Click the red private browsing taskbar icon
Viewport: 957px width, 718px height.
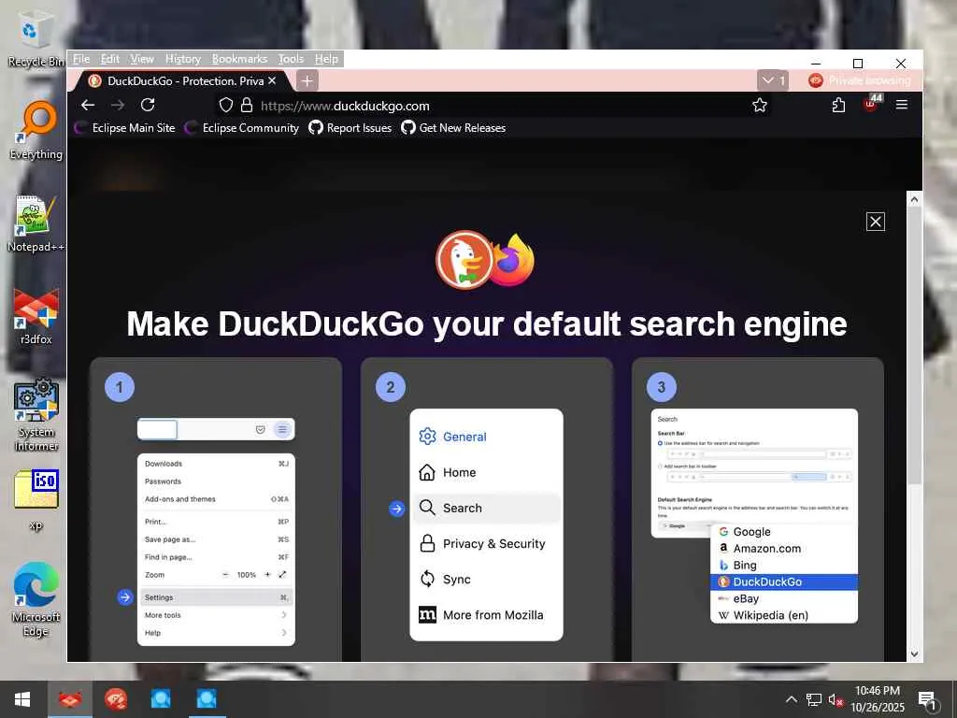[x=115, y=699]
